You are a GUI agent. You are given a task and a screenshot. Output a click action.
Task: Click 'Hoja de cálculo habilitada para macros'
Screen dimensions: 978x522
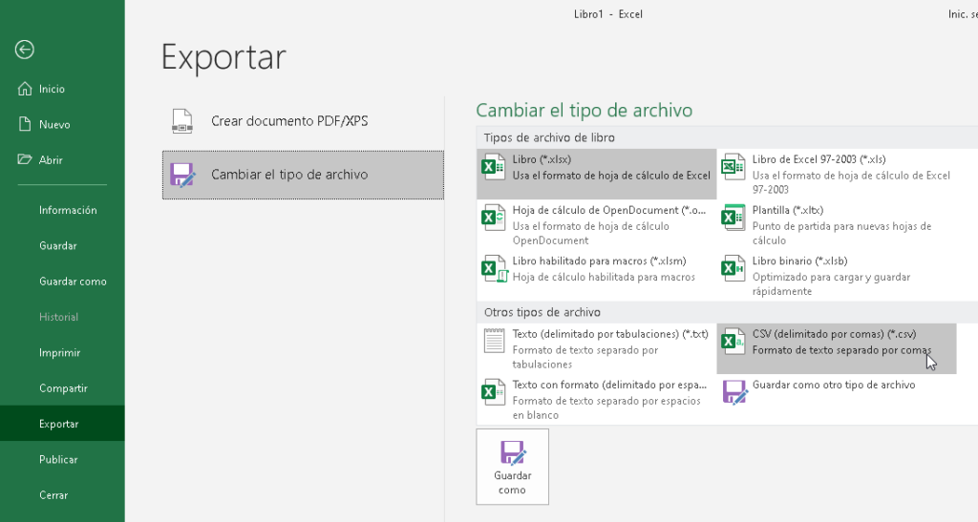pyautogui.click(x=604, y=277)
